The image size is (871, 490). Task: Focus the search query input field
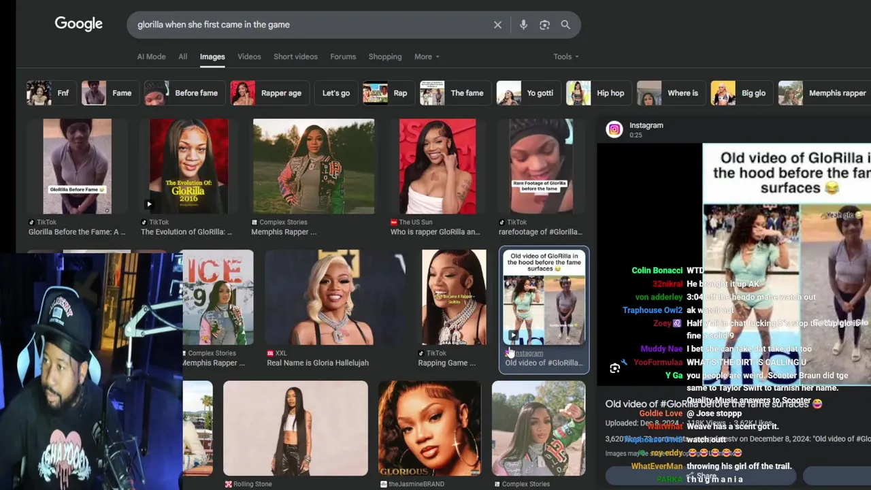(x=310, y=24)
